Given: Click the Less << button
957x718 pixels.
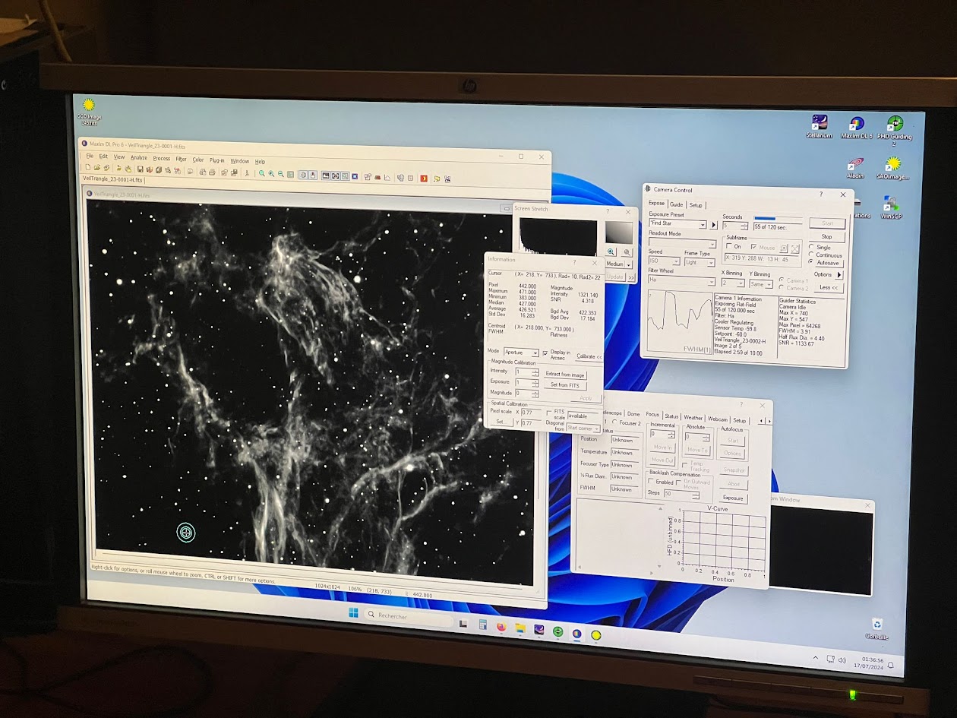Looking at the screenshot, I should pyautogui.click(x=829, y=287).
